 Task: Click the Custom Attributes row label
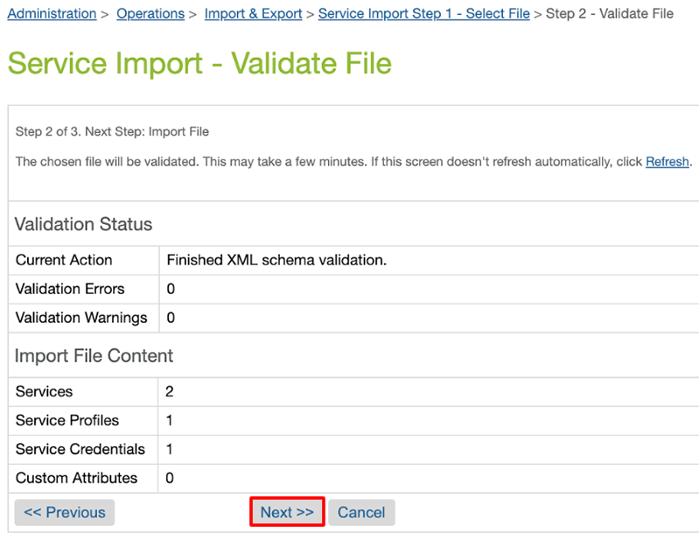76,478
